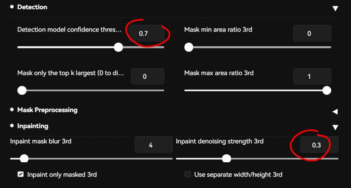Collapse the Detection section arrow
Image resolution: width=351 pixels, height=188 pixels.
[x=335, y=8]
